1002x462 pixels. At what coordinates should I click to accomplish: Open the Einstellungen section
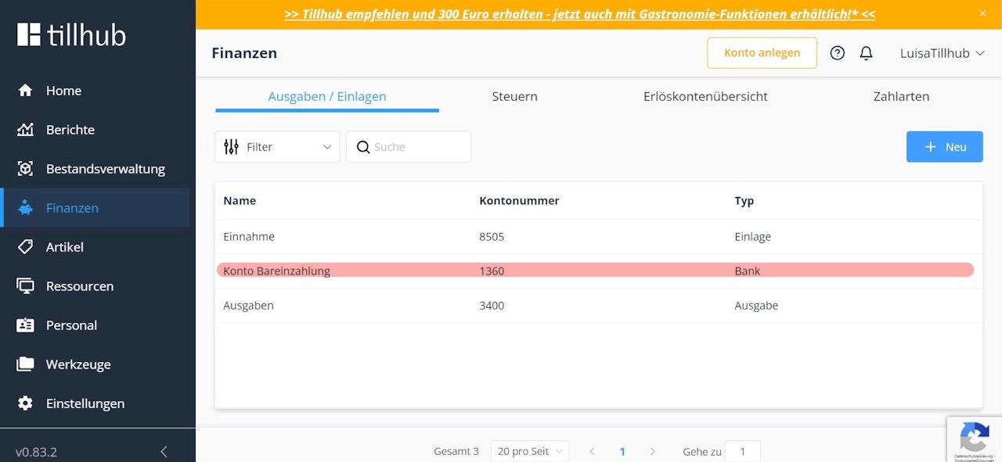(x=84, y=403)
